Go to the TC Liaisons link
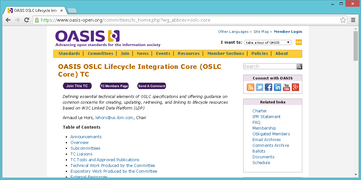This screenshot has width=361, height=180. [x=81, y=154]
